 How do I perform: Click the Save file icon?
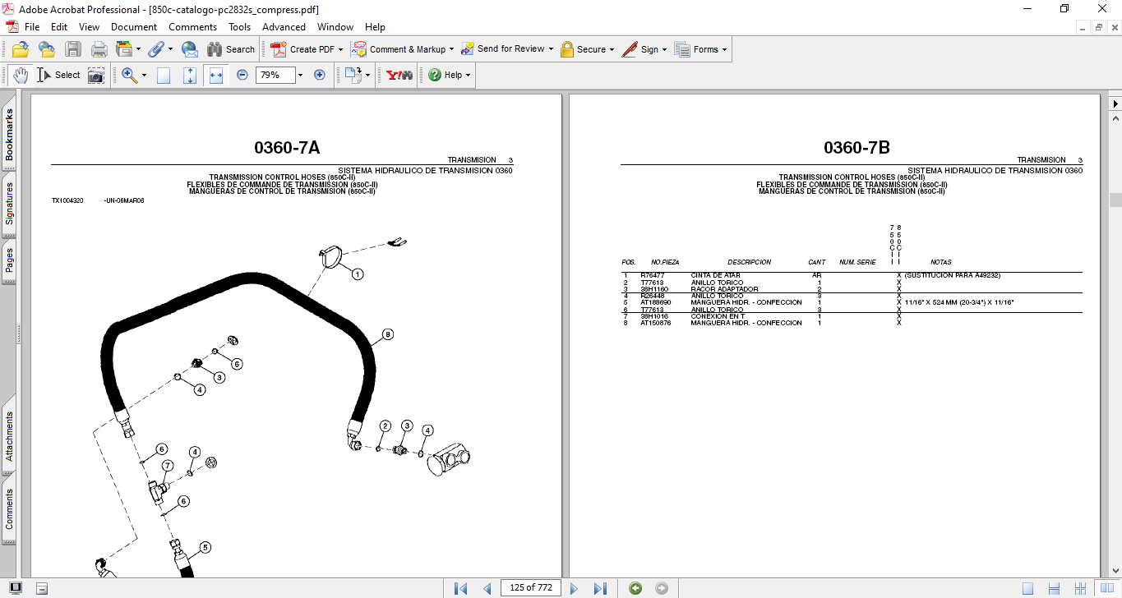(73, 49)
